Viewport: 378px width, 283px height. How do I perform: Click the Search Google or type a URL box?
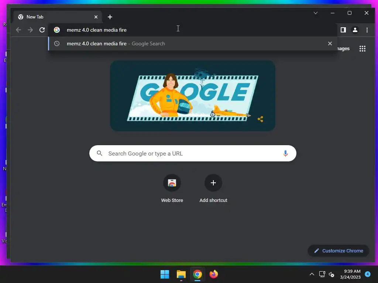tap(193, 153)
